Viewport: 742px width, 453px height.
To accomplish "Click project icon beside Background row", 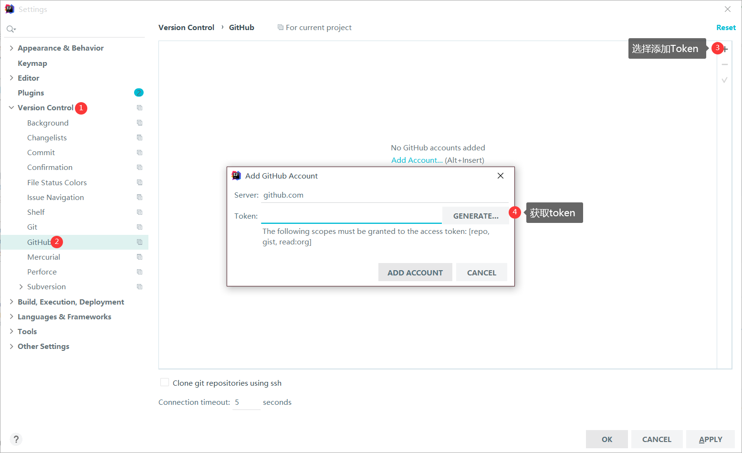I will 140,123.
